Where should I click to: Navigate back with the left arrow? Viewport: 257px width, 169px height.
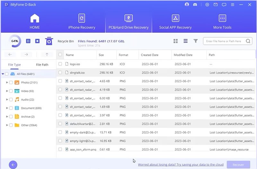coord(10,54)
